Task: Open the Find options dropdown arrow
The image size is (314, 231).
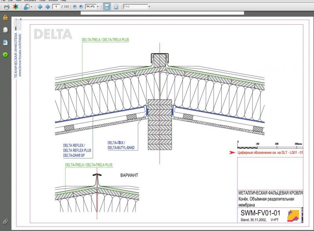Action: click(x=149, y=7)
